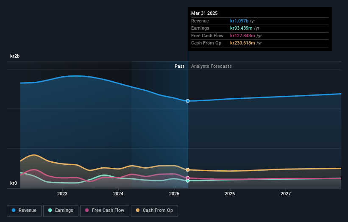The height and width of the screenshot is (222, 348).
Task: Click the 2023 x-axis label
Action: tap(62, 194)
